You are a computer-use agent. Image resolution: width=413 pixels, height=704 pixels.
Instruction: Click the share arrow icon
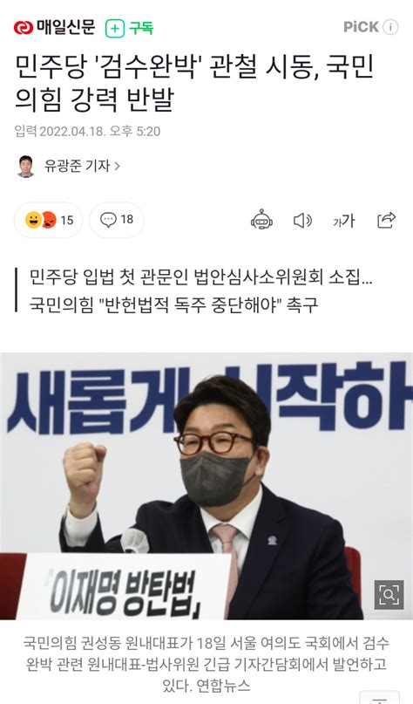pos(386,220)
